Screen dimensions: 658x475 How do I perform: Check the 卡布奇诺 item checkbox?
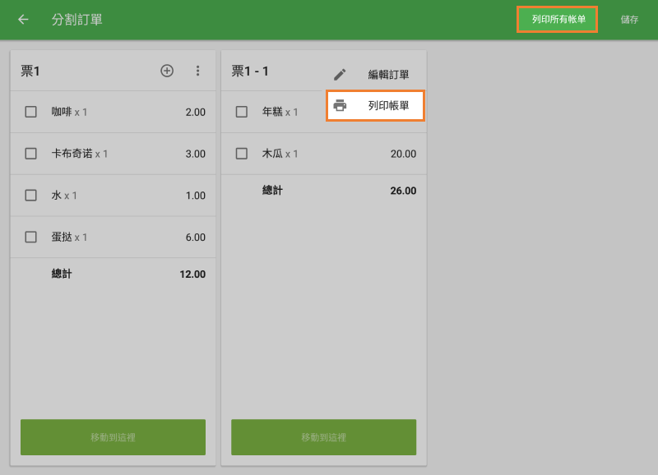pos(30,154)
